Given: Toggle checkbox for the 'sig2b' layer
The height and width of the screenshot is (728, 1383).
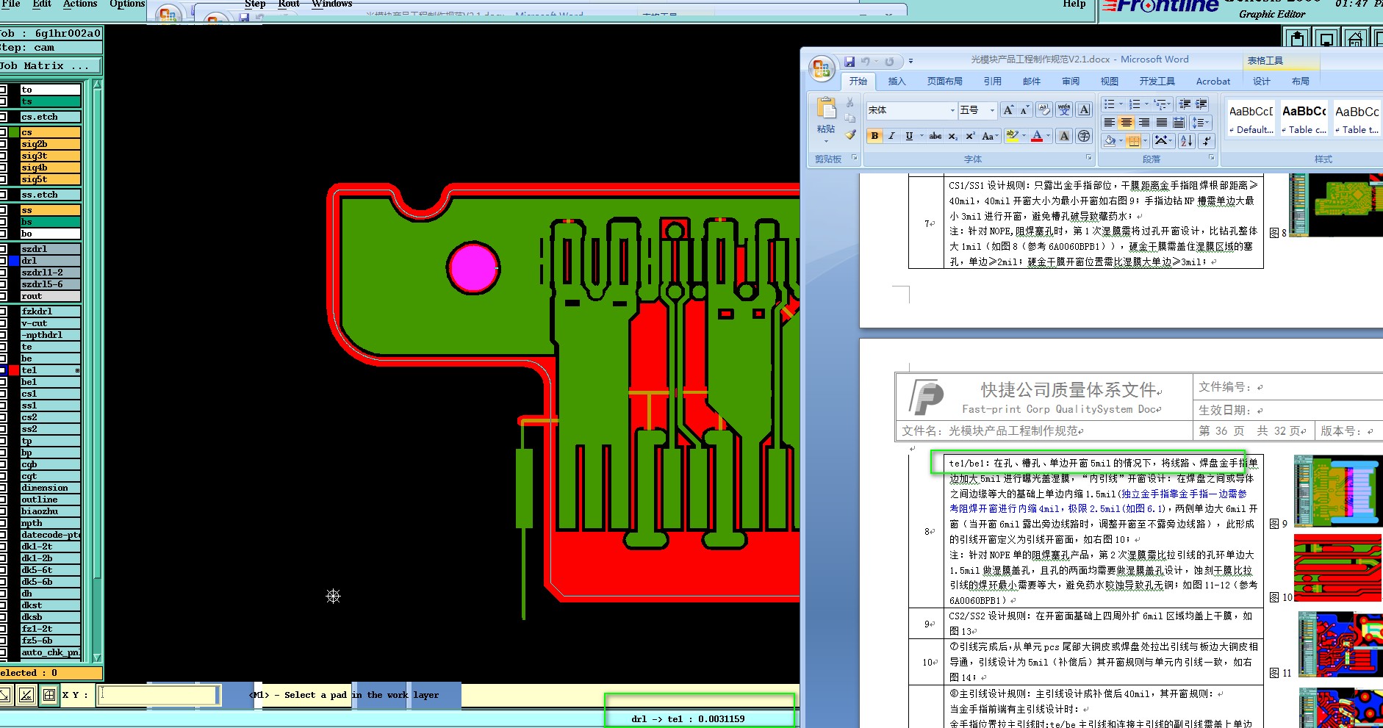Looking at the screenshot, I should pyautogui.click(x=4, y=144).
